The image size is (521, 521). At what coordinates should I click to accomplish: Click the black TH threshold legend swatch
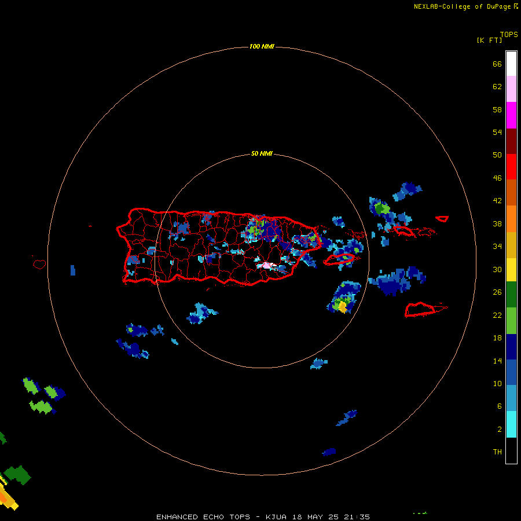pos(511,450)
